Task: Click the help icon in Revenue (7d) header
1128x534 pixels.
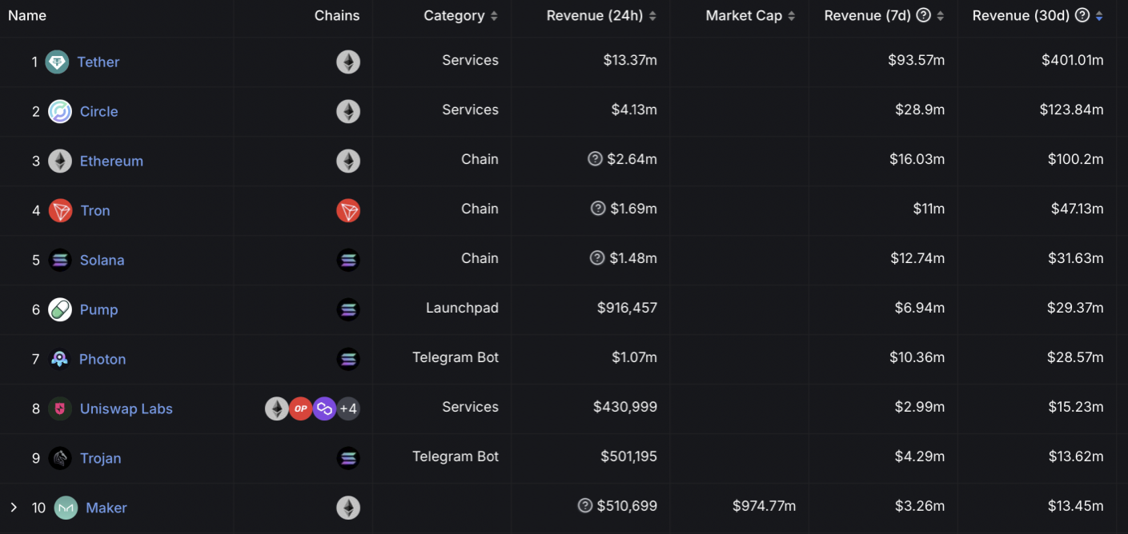Action: point(923,15)
